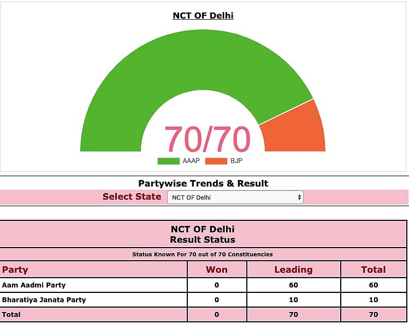409x324 pixels.
Task: Click the orange BJP legend swatch
Action: [x=216, y=161]
